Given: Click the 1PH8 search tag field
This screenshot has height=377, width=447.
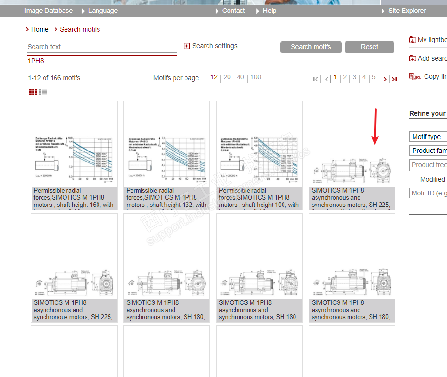Looking at the screenshot, I should pos(102,61).
